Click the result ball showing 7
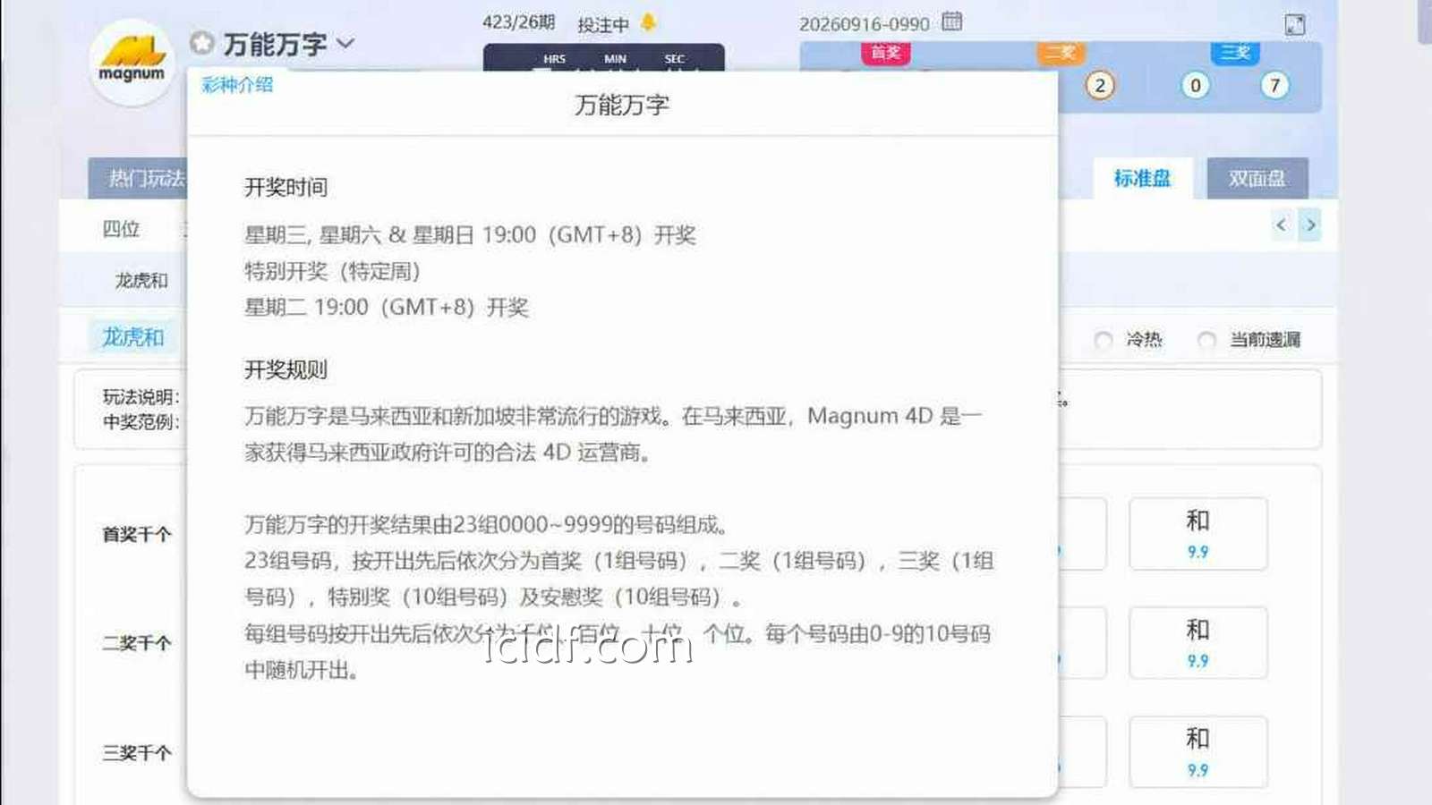Screen dimensions: 1432x805 tap(1274, 86)
